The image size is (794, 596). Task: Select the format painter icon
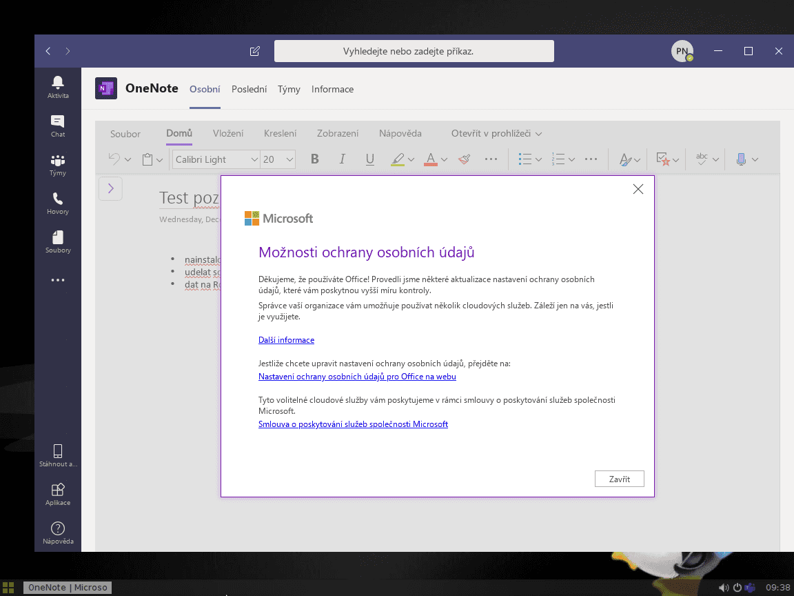coord(464,159)
